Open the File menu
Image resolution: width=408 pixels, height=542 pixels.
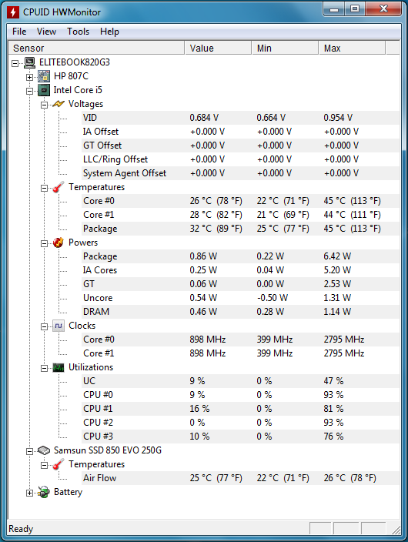click(19, 32)
